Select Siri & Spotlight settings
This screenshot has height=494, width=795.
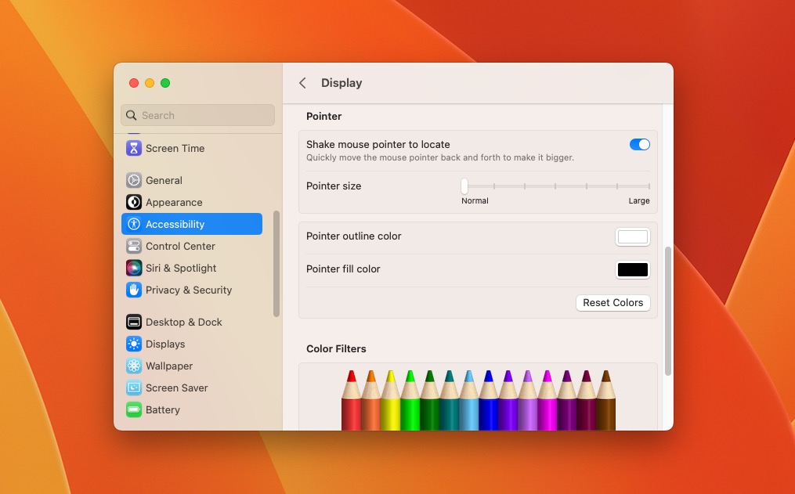[x=181, y=268]
